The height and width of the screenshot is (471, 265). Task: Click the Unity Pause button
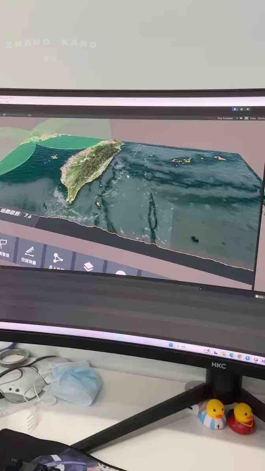[x=242, y=109]
